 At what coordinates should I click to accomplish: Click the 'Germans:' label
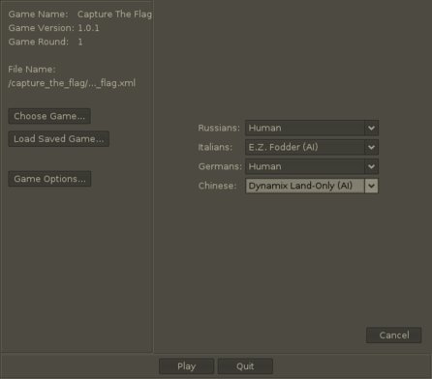pyautogui.click(x=220, y=166)
